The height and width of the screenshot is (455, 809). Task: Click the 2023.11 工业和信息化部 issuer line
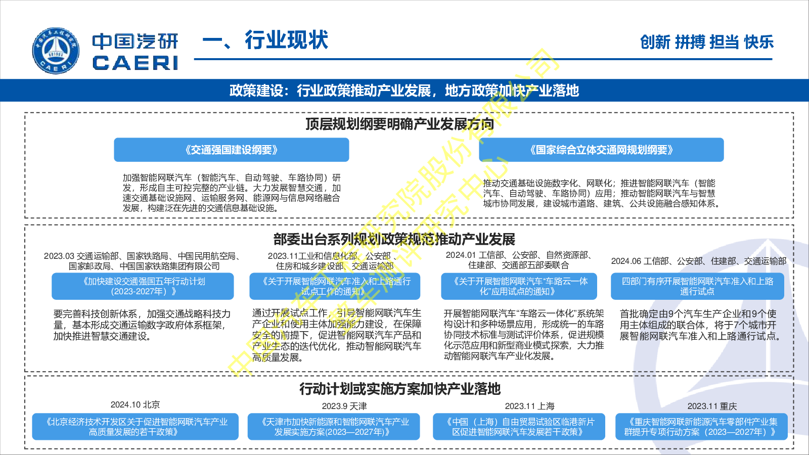coord(335,261)
